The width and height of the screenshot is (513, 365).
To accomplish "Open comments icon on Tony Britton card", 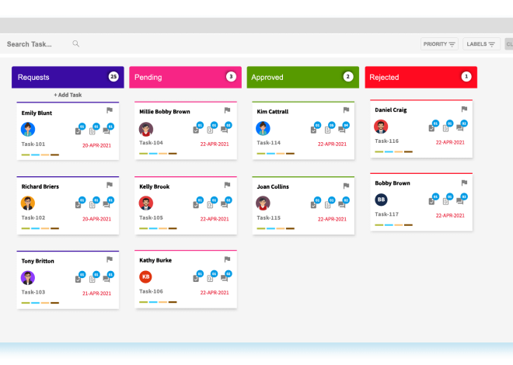I will tap(106, 279).
